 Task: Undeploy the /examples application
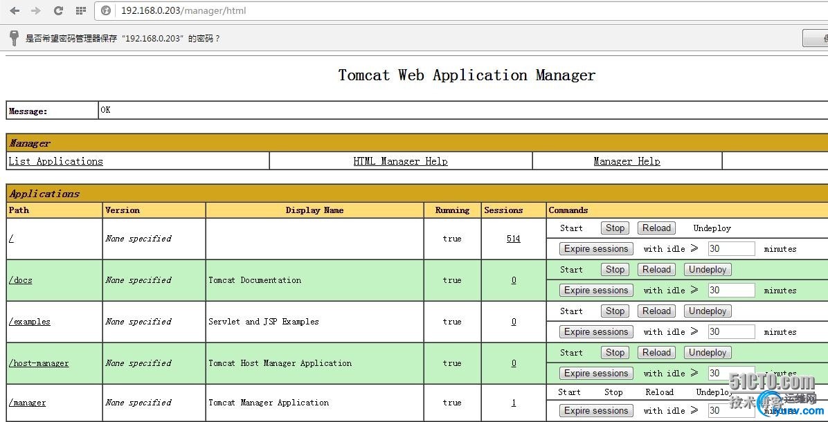(708, 311)
